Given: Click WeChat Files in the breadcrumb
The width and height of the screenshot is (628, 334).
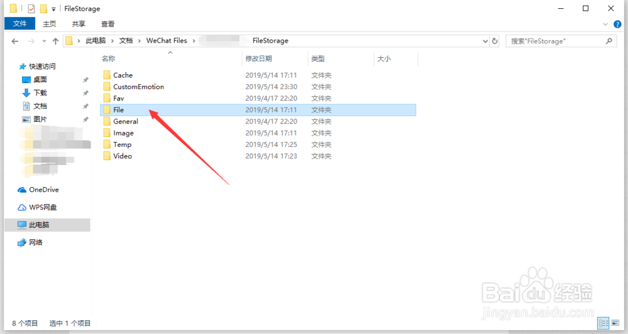Looking at the screenshot, I should [x=166, y=40].
